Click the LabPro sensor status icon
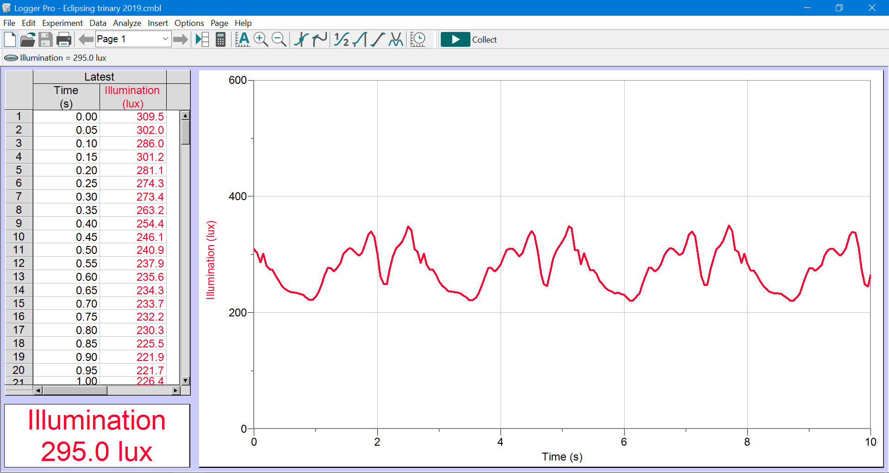This screenshot has height=473, width=889. (11, 58)
